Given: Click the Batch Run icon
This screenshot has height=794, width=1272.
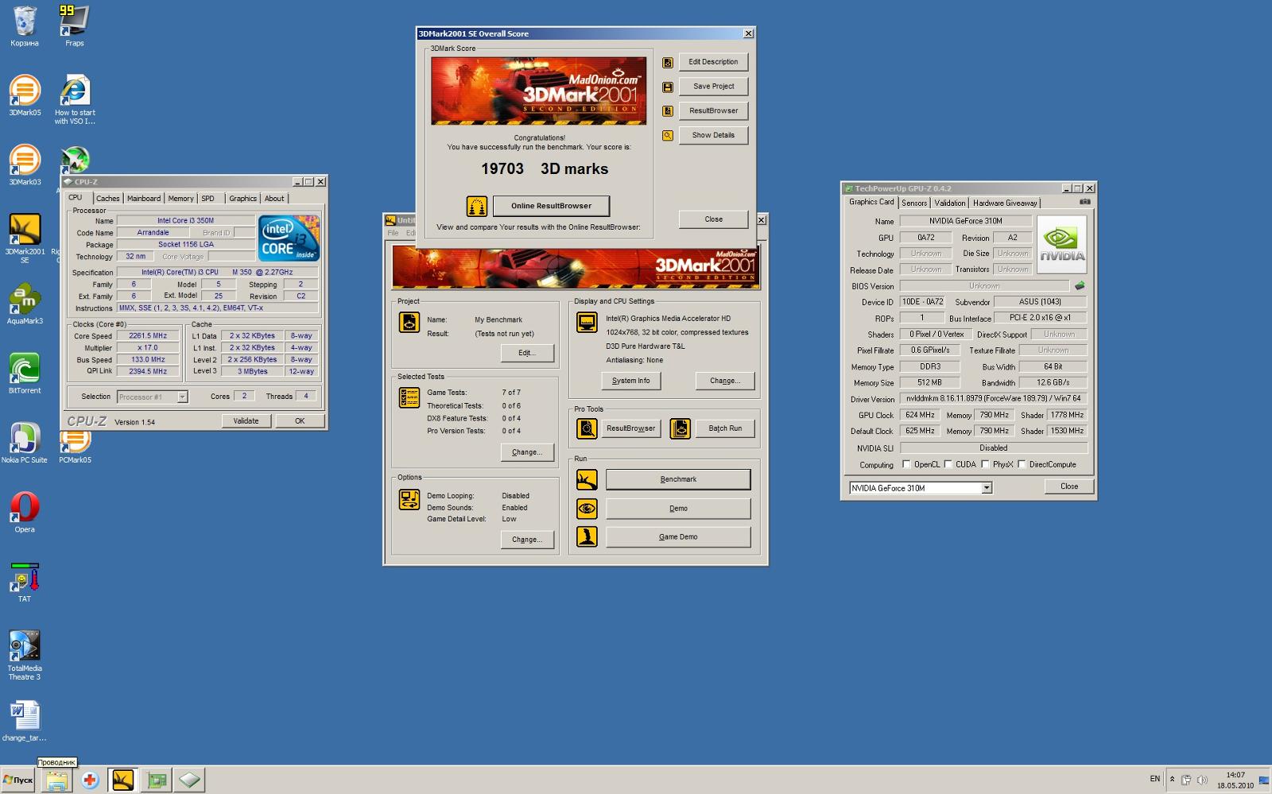Looking at the screenshot, I should (680, 429).
